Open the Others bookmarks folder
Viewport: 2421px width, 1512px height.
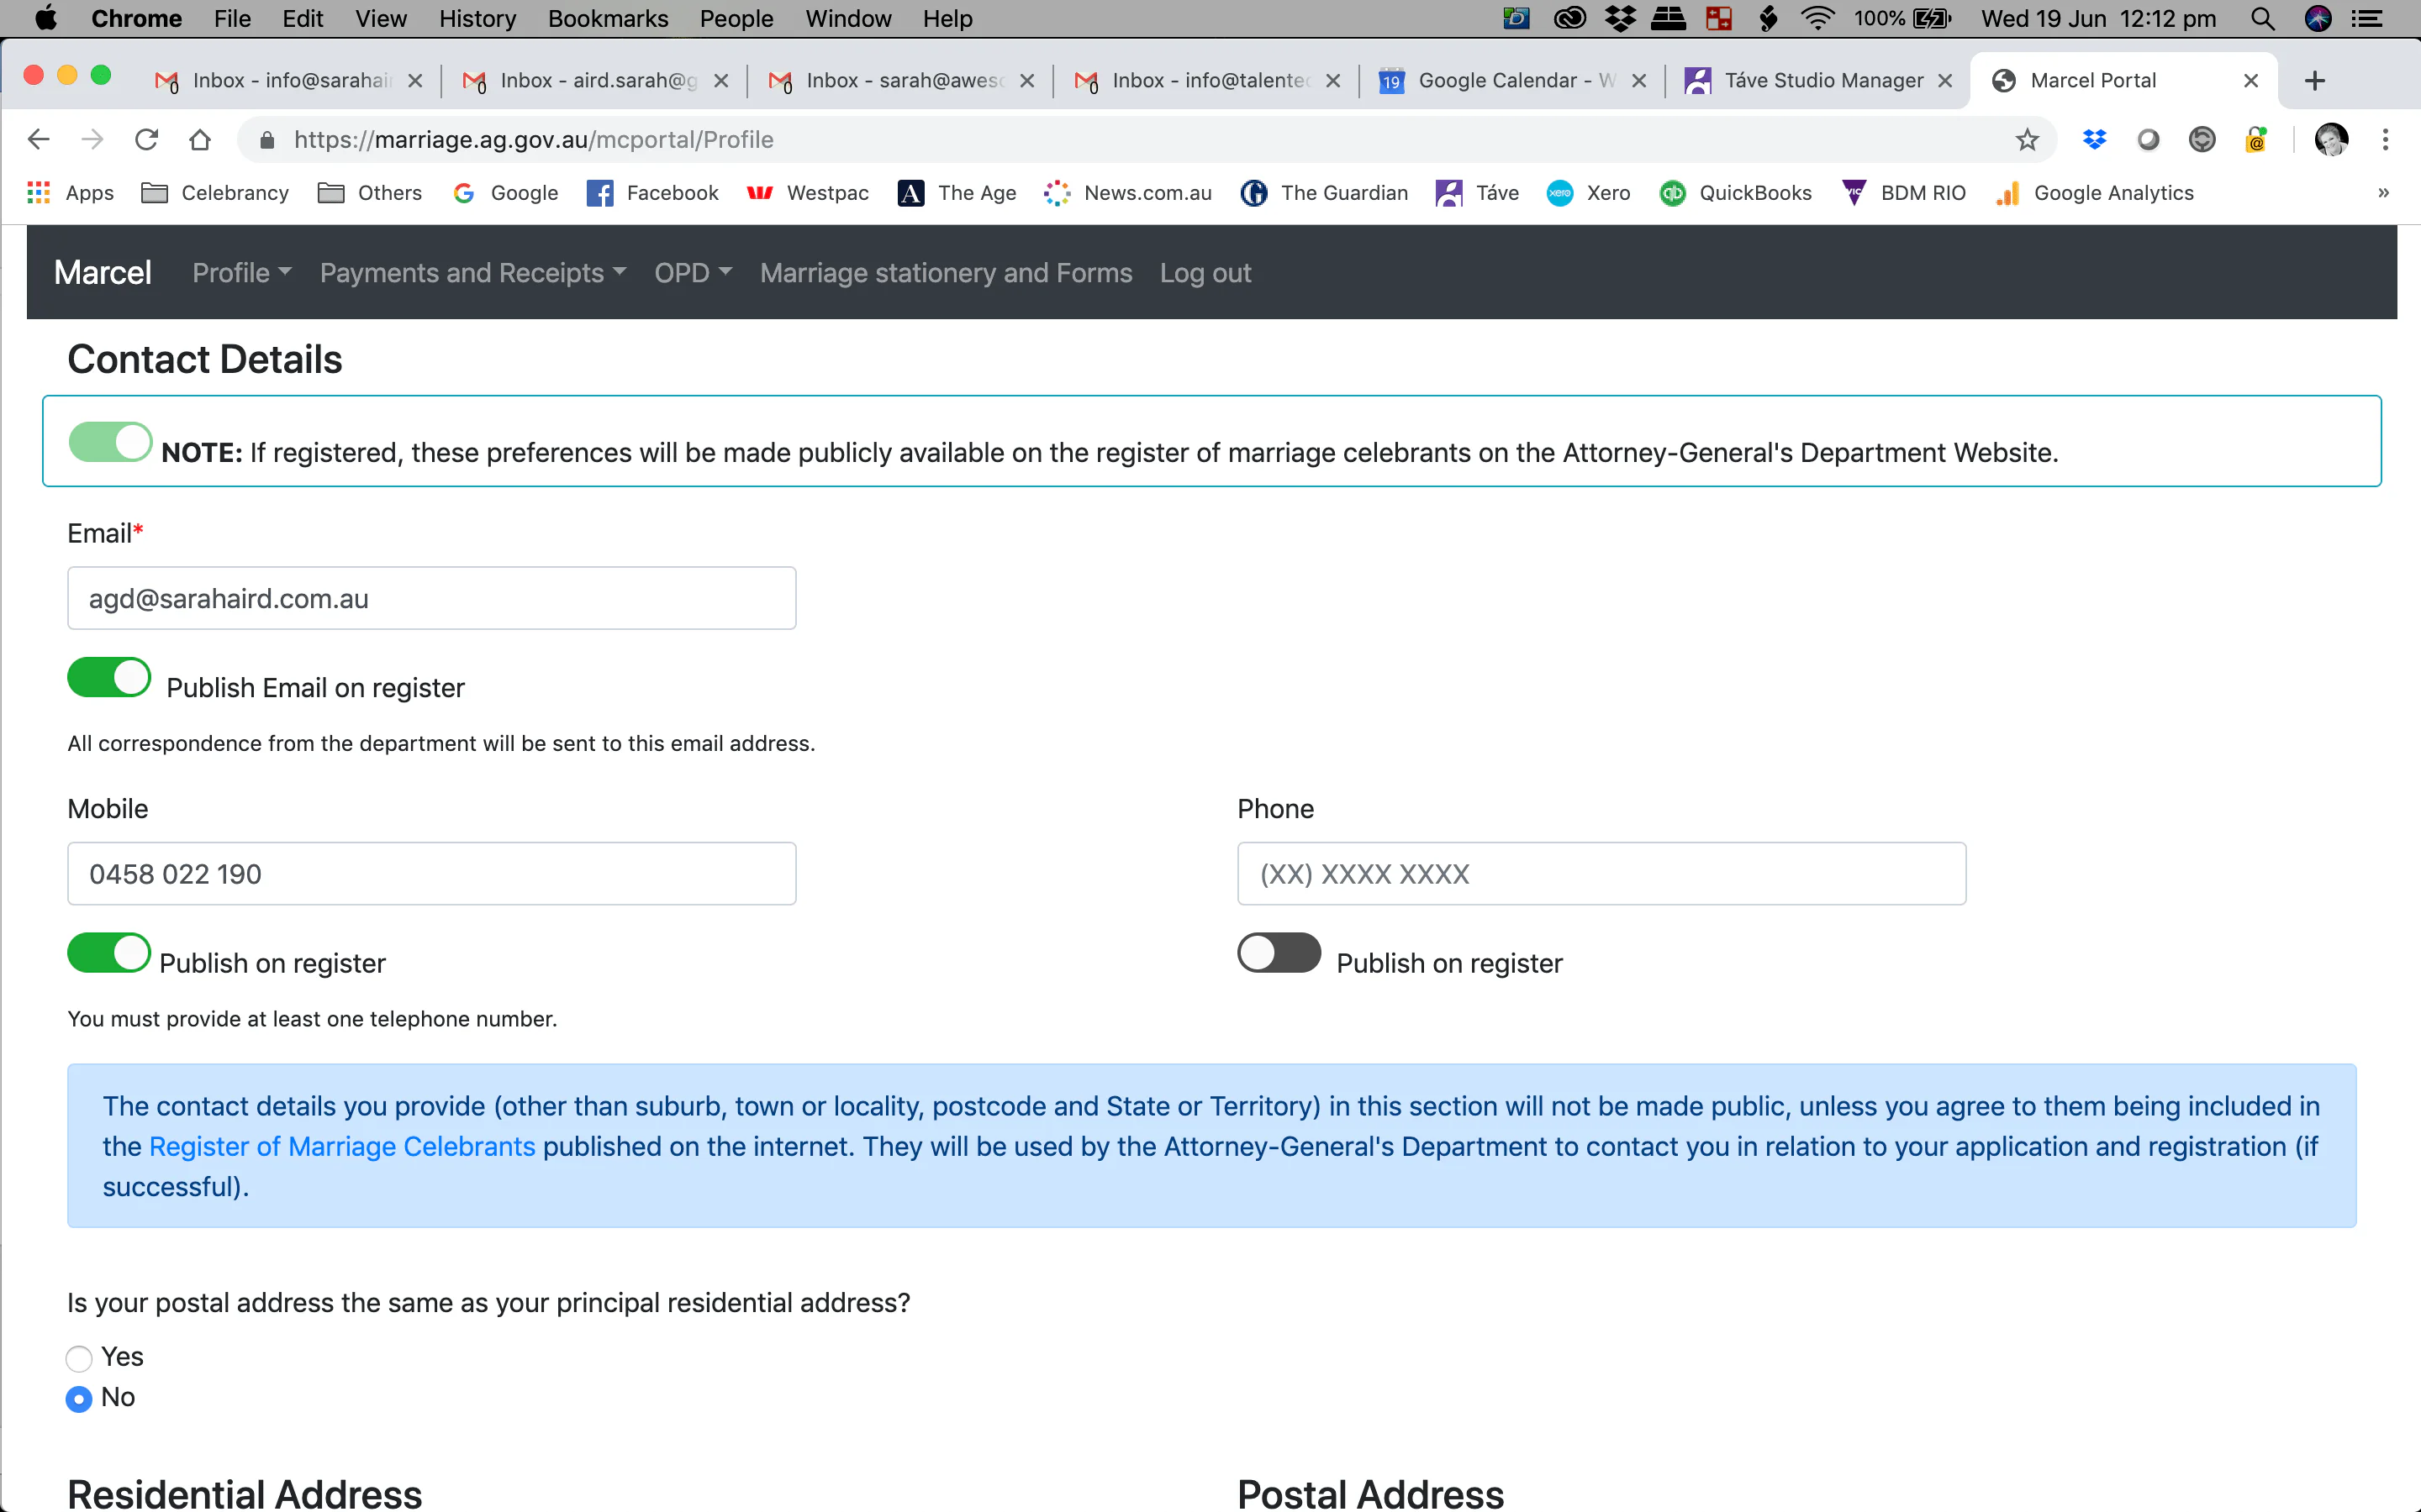[x=370, y=193]
